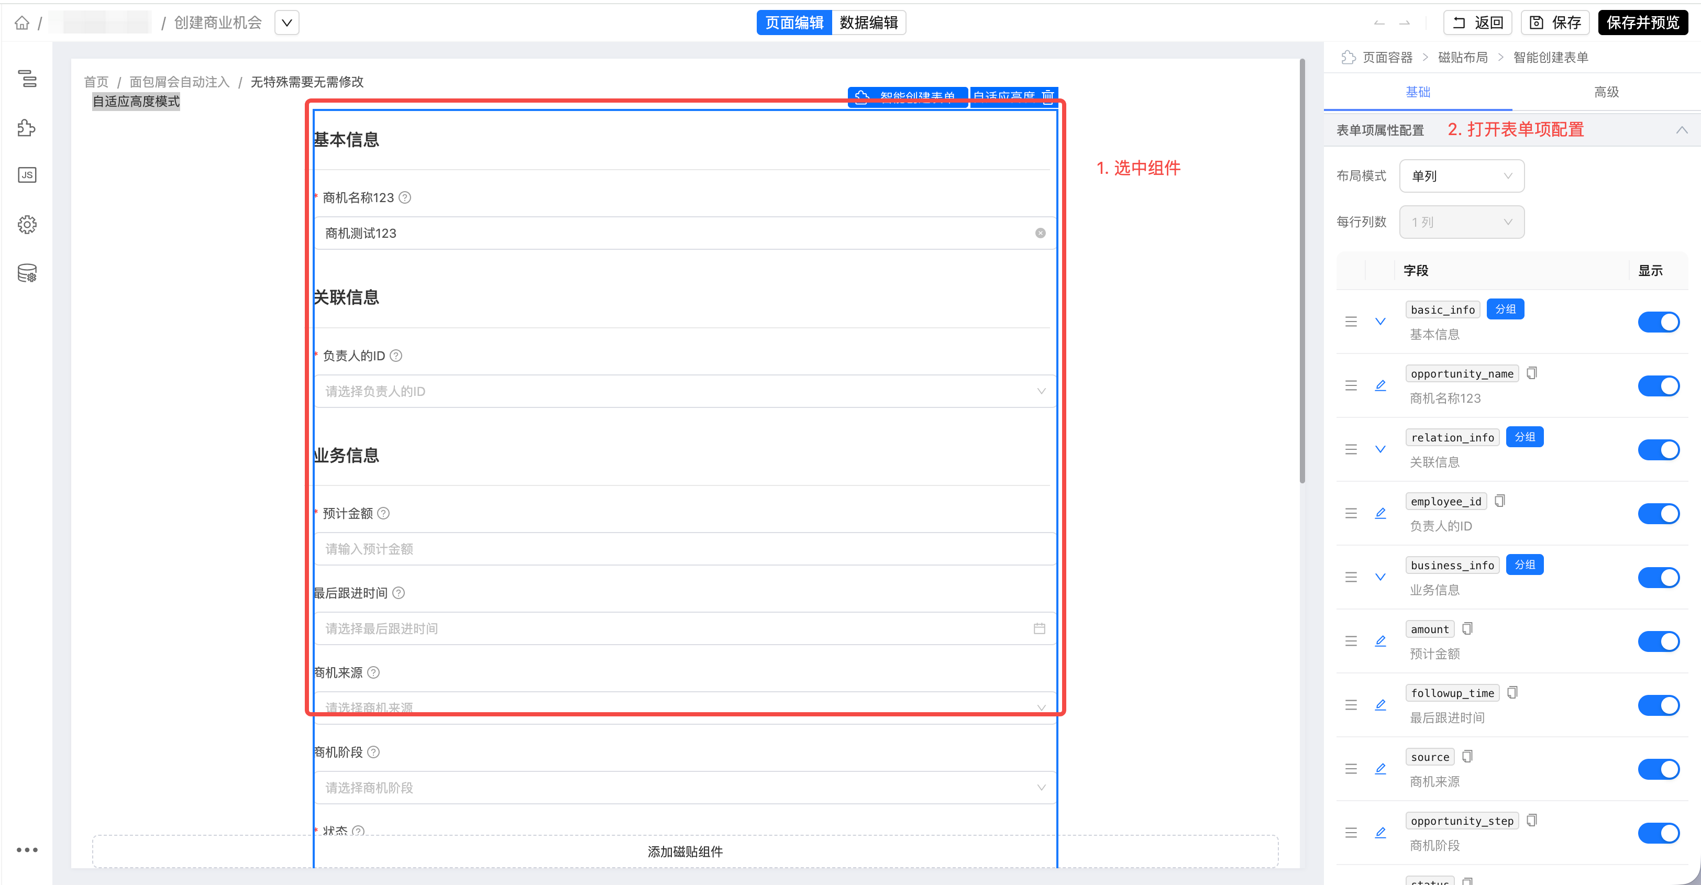Edit the opportunity_step field row
This screenshot has height=885, width=1701.
(1380, 833)
